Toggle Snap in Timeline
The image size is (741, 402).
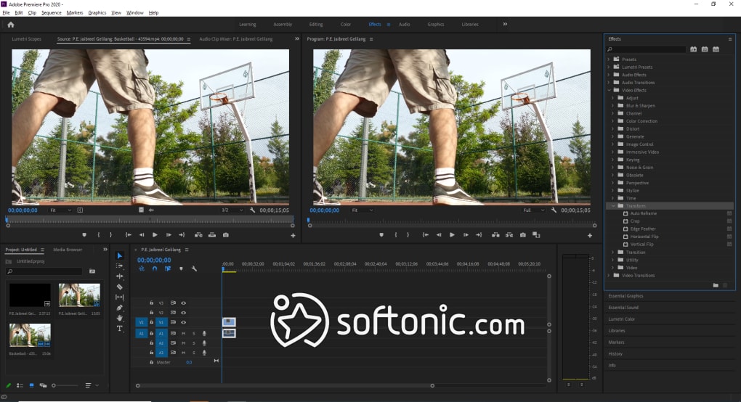(x=155, y=268)
